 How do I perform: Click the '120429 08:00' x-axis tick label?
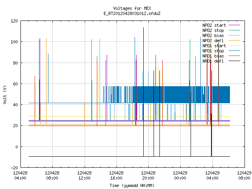coord(244,176)
